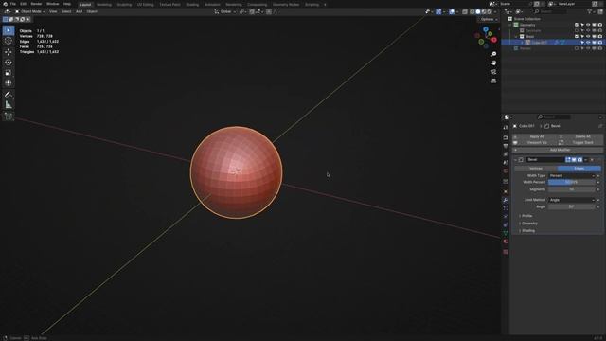Screen dimensions: 606x341
Task: Open the Global transform orientation dropdown
Action: pos(225,12)
